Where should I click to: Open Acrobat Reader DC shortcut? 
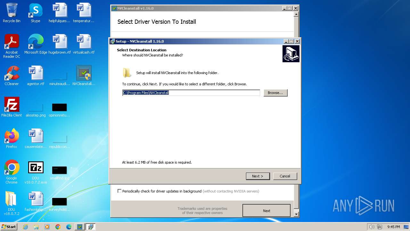point(12,46)
